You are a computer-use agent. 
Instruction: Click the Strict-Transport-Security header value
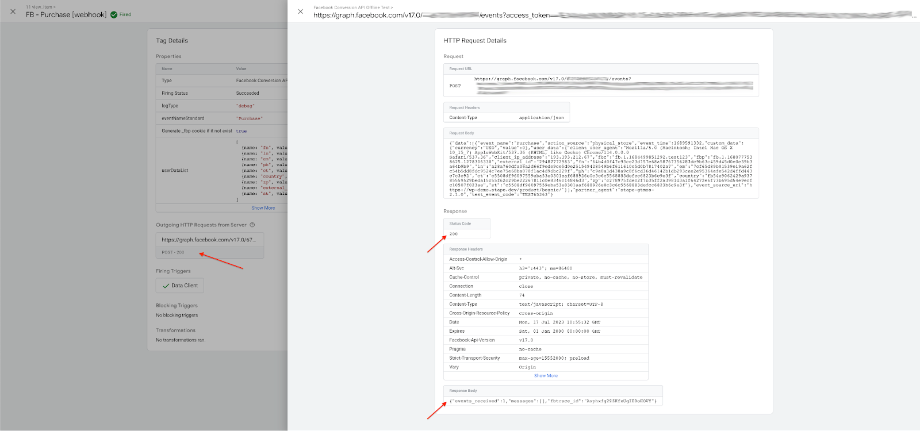[x=554, y=358]
